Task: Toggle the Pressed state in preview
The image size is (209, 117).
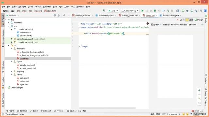Action: click(x=166, y=25)
